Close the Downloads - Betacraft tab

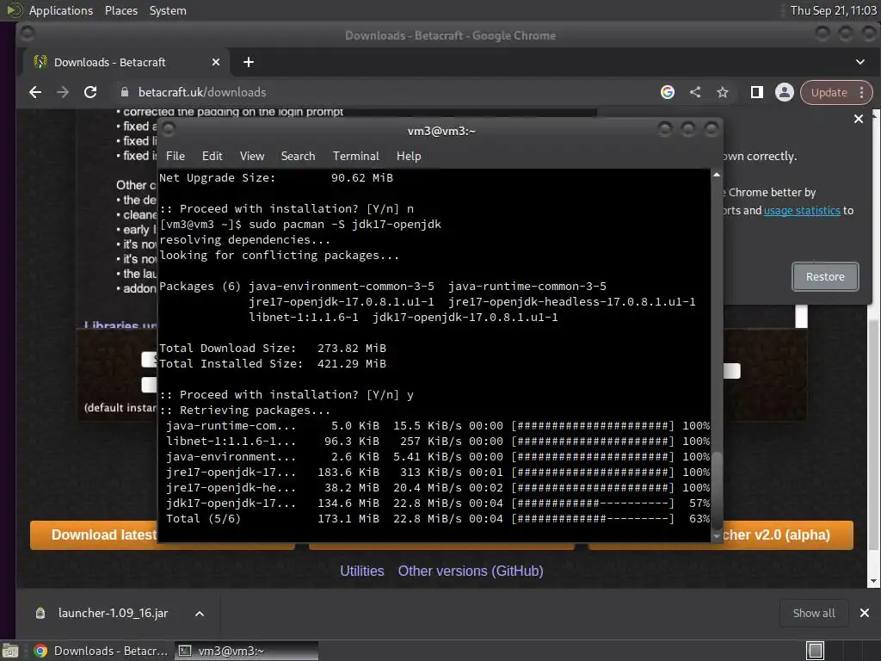216,62
